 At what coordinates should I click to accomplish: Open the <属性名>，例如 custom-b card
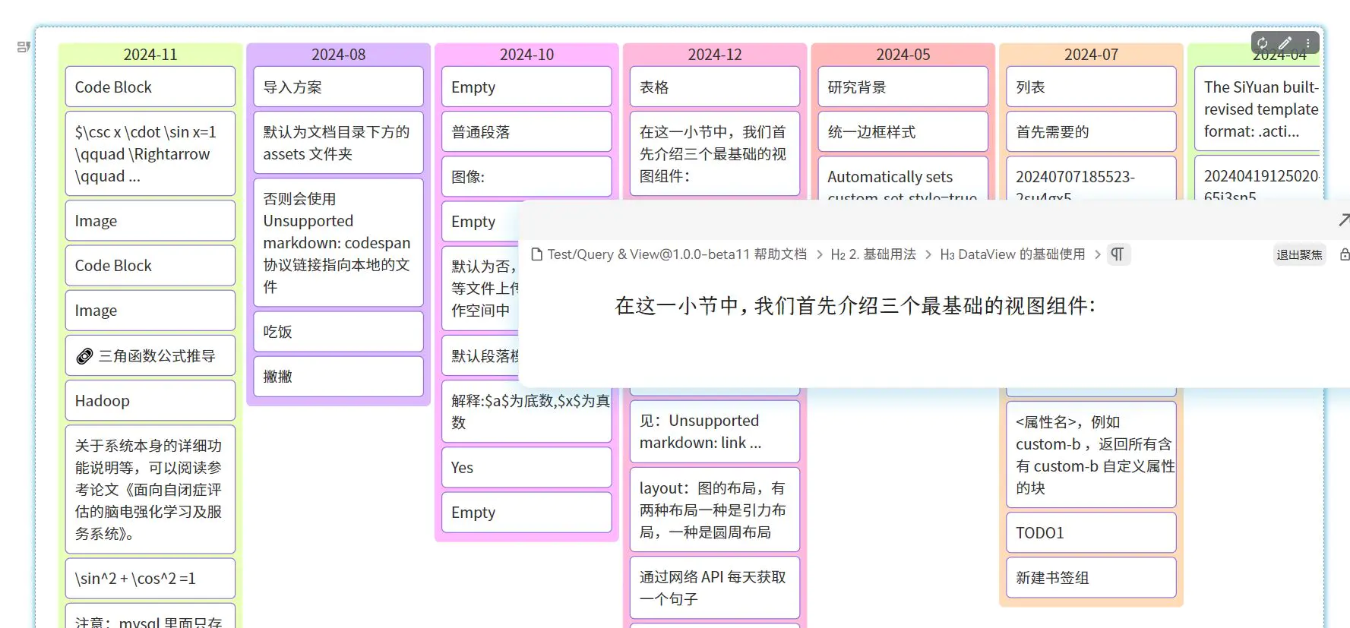[x=1091, y=455]
